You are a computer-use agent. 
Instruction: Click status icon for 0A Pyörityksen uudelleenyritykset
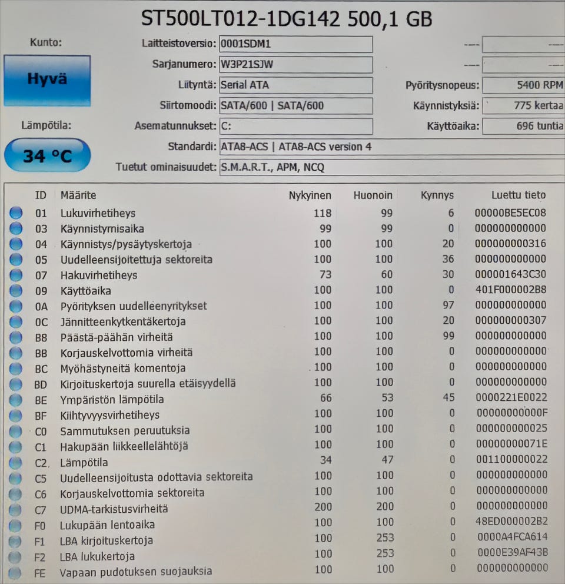[x=16, y=306]
